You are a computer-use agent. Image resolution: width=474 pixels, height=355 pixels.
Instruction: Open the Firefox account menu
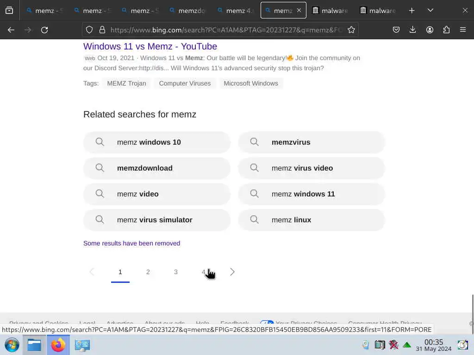[430, 30]
